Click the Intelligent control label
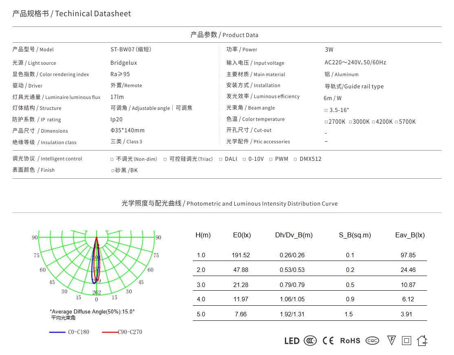 coord(47,158)
